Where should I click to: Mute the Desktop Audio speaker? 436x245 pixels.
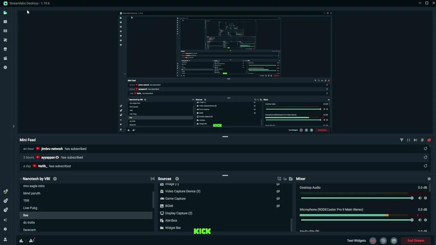click(x=420, y=198)
